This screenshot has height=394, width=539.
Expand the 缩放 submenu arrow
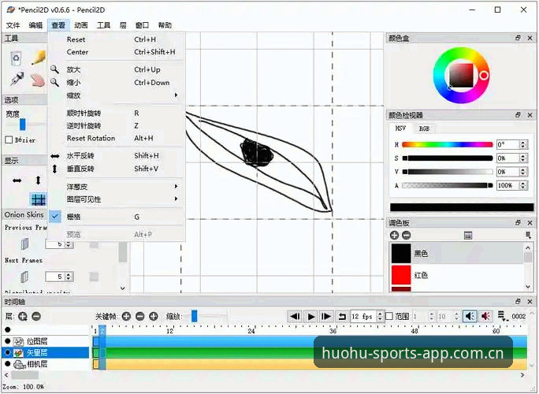[x=176, y=95]
